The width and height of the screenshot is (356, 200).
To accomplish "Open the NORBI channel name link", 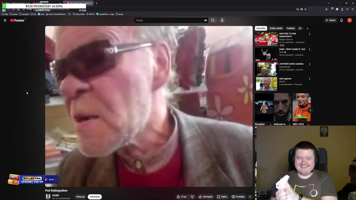I will (x=56, y=196).
